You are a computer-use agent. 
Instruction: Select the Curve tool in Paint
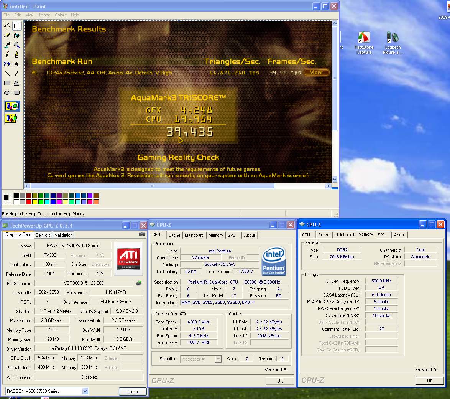point(17,74)
